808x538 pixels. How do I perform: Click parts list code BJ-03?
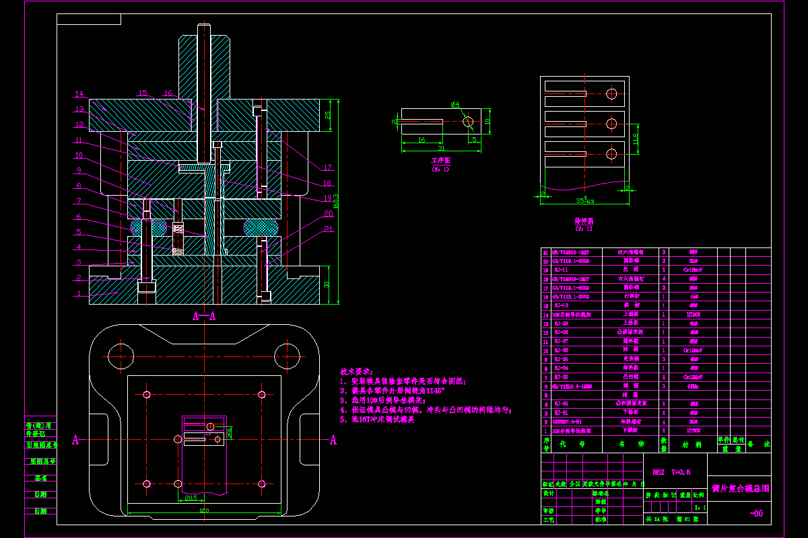point(562,377)
